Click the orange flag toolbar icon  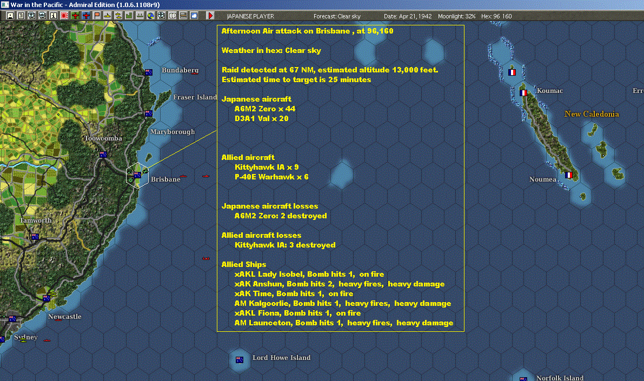(x=97, y=16)
